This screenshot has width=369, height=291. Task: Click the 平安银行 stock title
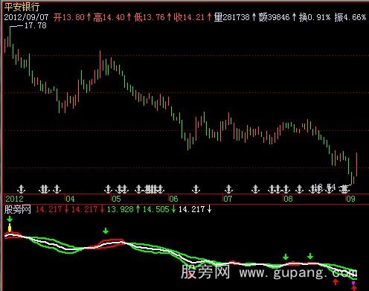pos(22,7)
